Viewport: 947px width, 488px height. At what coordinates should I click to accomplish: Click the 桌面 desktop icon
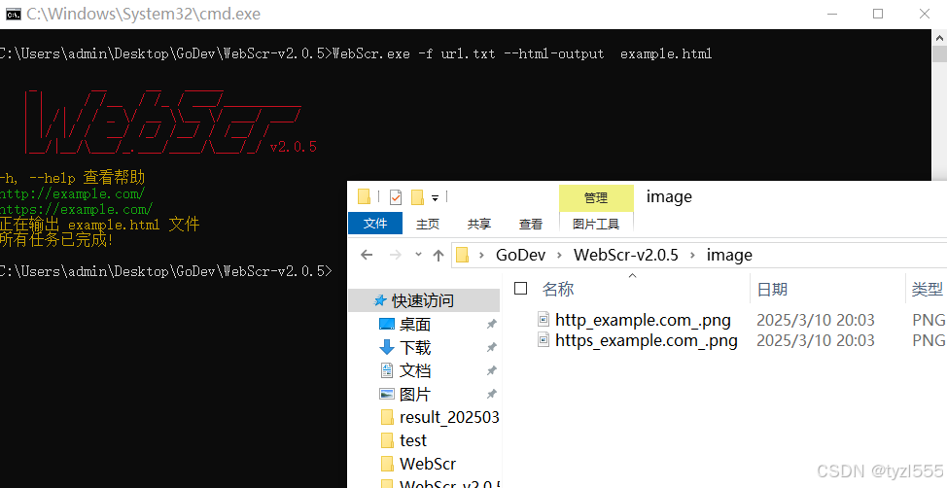[387, 325]
